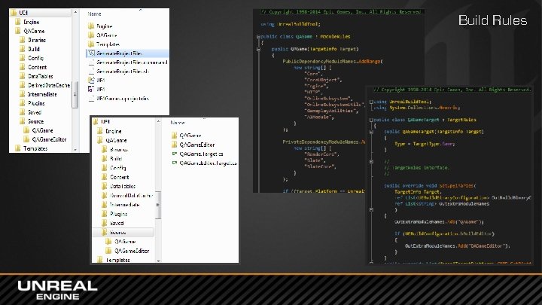This screenshot has height=305, width=542.
Task: Click the scrollbar thumb of the second explorer tree
Action: [158, 205]
